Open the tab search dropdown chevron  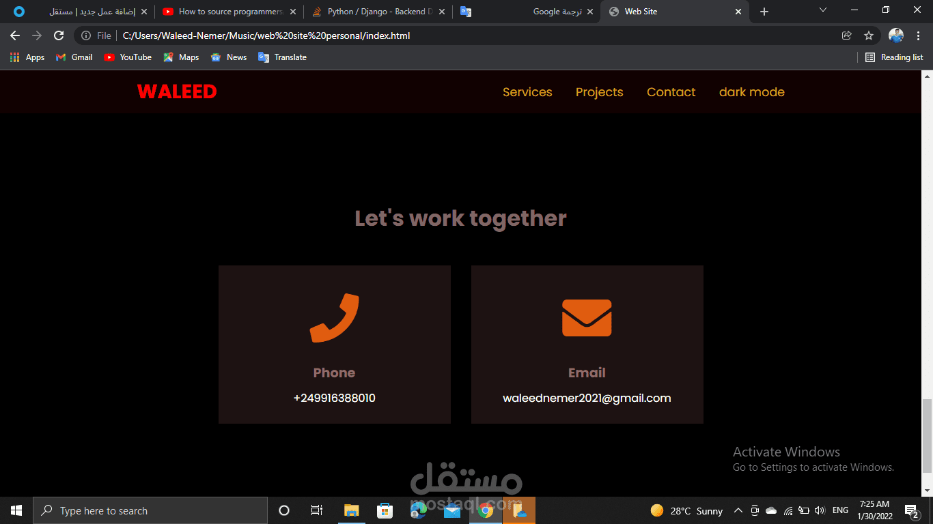pos(823,10)
